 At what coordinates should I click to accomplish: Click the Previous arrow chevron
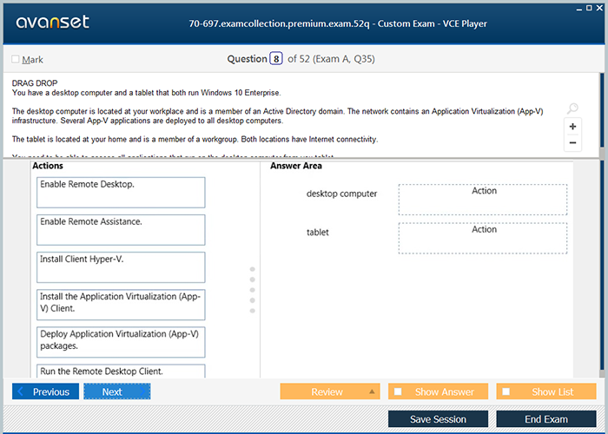23,391
